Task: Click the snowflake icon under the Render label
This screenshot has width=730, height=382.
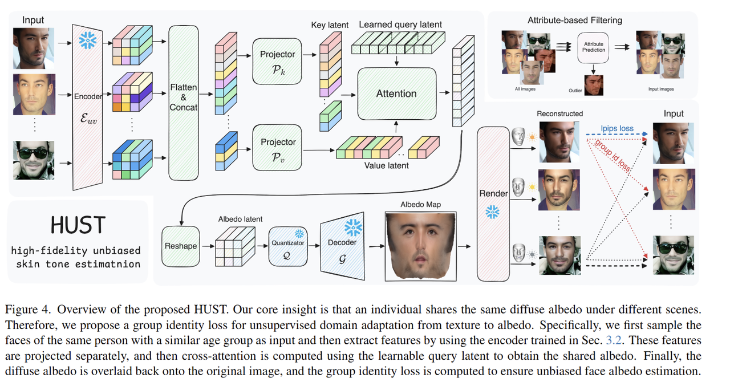Action: coord(492,213)
